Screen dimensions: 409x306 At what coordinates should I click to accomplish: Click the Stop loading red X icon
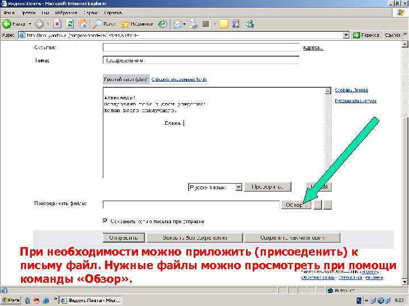pyautogui.click(x=57, y=24)
